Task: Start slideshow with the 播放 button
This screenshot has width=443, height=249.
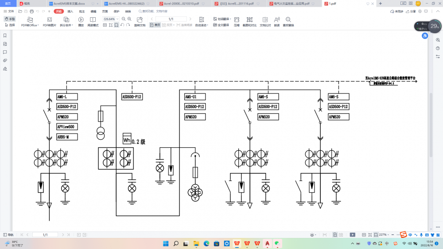Action: coord(81,22)
